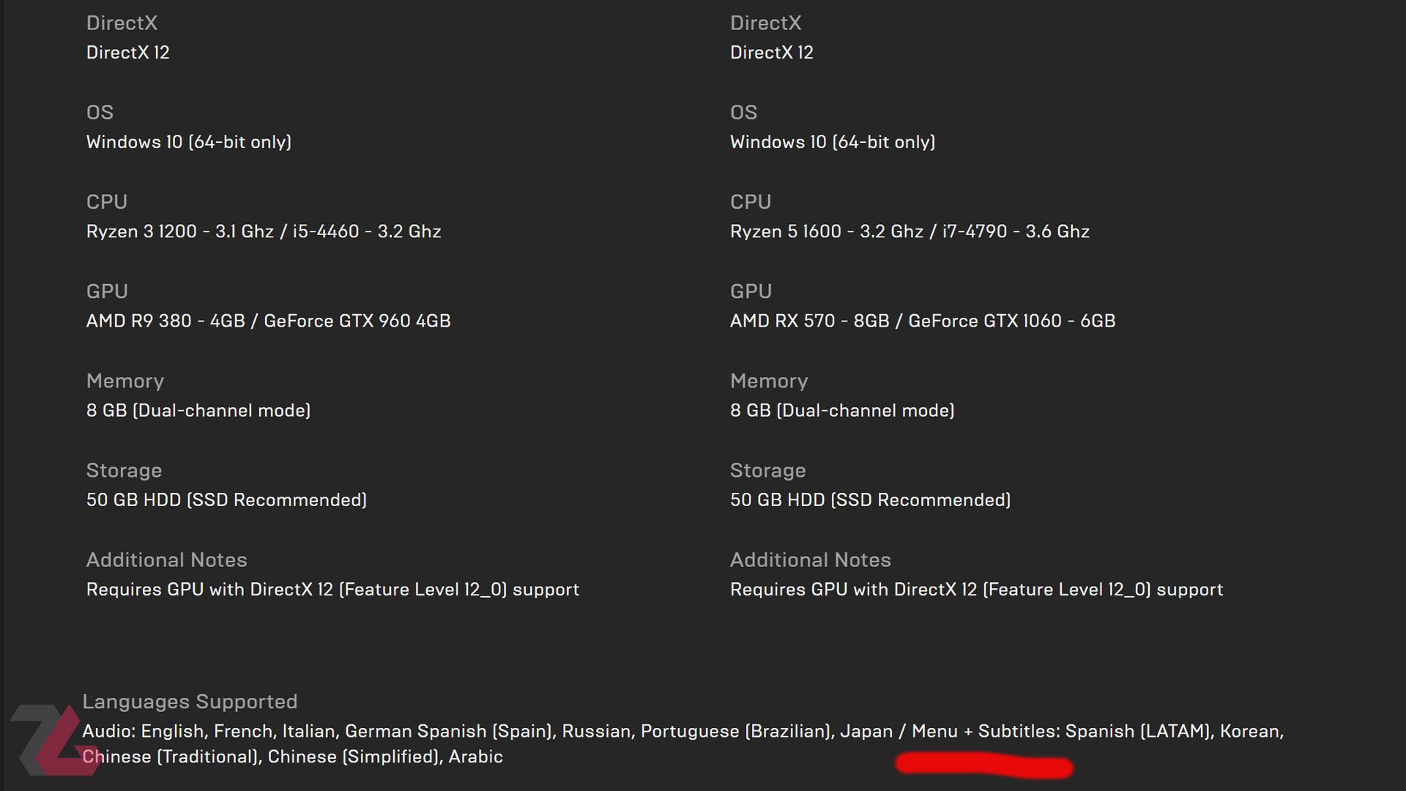The height and width of the screenshot is (791, 1406).
Task: Click the Ryzen 5 1600 CPU requirement
Action: [910, 231]
